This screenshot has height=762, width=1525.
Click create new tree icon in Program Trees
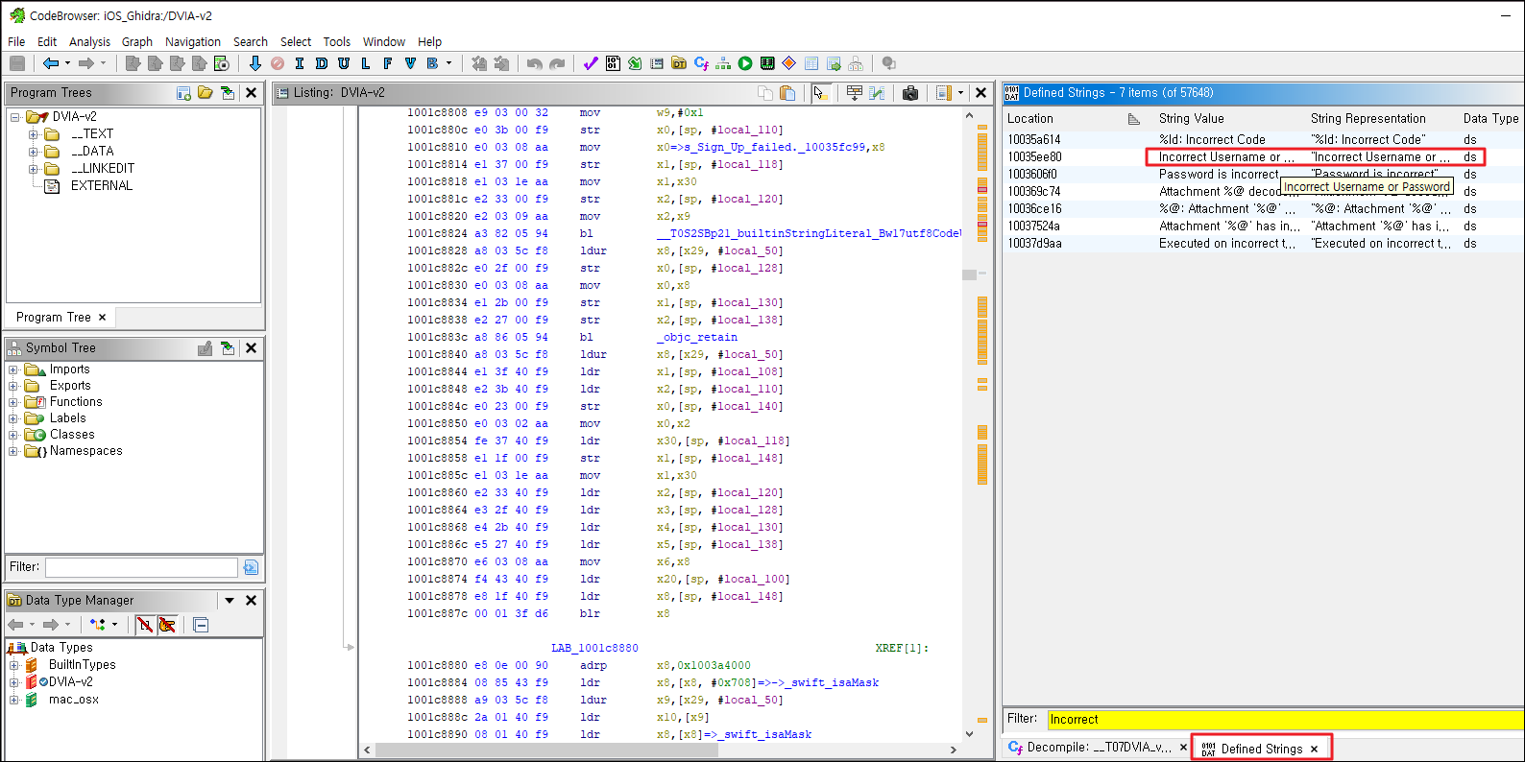(183, 93)
